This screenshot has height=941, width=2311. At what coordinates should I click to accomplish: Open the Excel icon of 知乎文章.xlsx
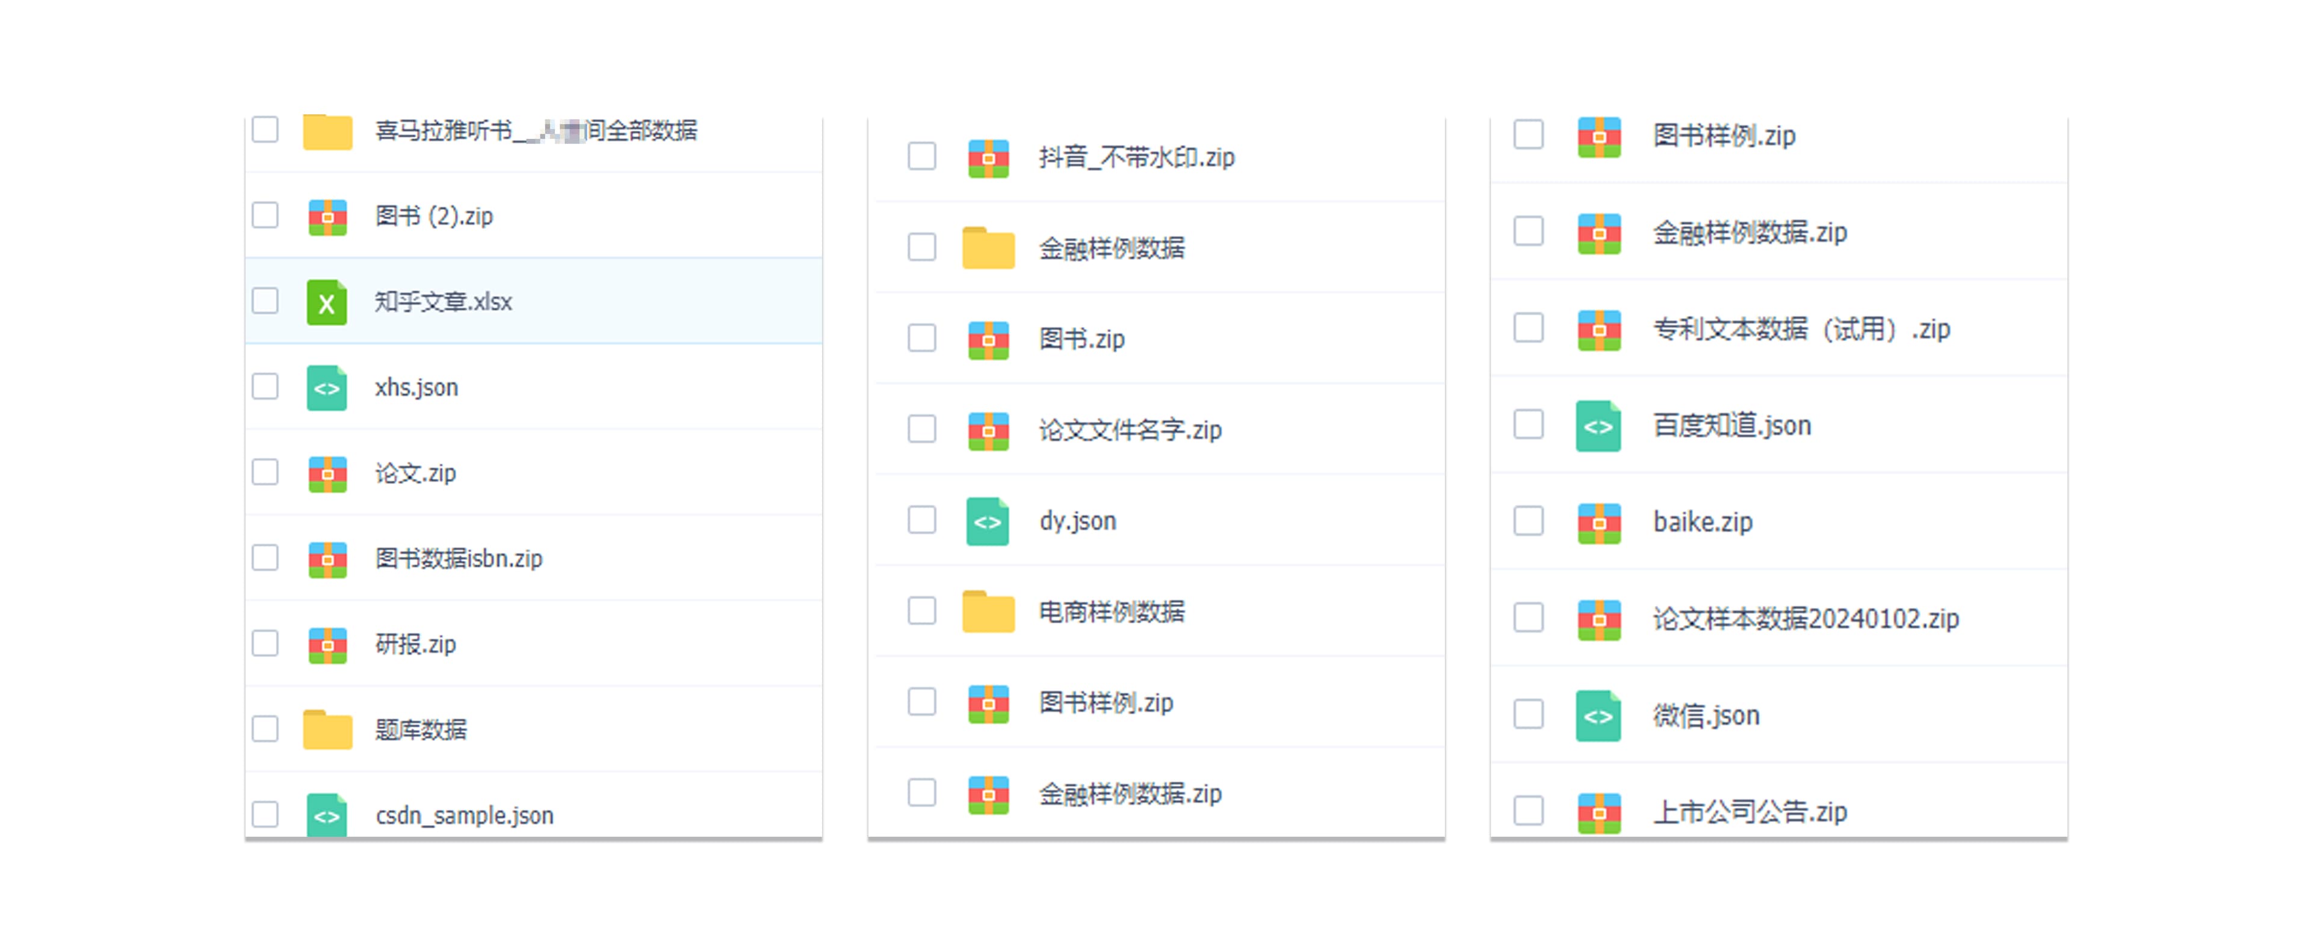pyautogui.click(x=327, y=302)
